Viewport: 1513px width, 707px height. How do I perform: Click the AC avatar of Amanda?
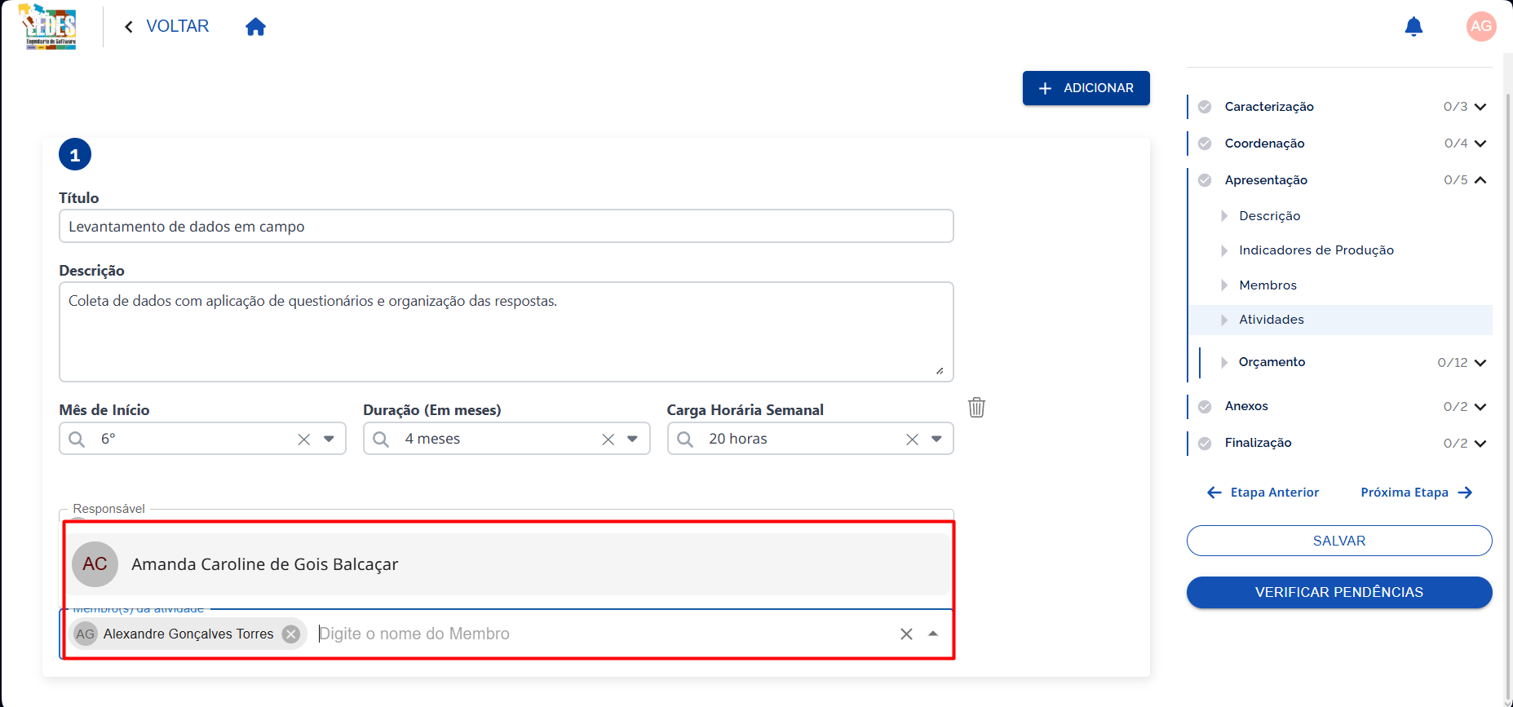[x=95, y=564]
